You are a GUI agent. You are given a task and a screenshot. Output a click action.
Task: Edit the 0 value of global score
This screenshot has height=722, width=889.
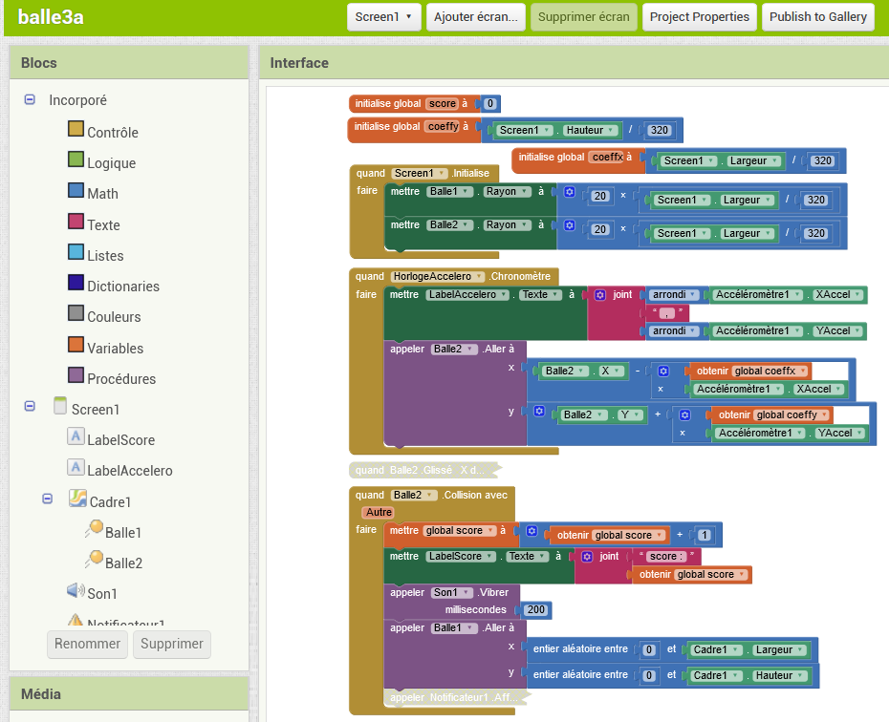(x=490, y=104)
